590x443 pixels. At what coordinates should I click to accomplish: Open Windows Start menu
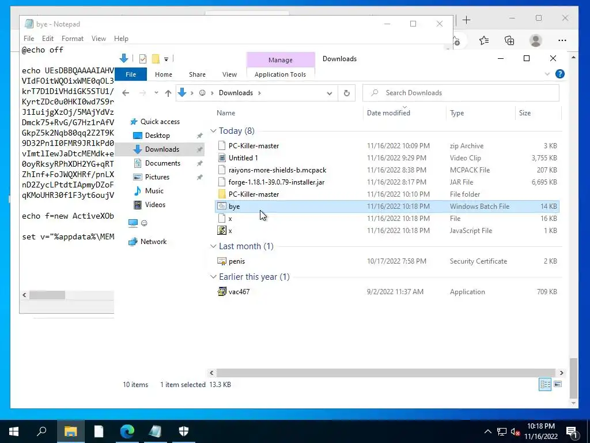click(14, 431)
